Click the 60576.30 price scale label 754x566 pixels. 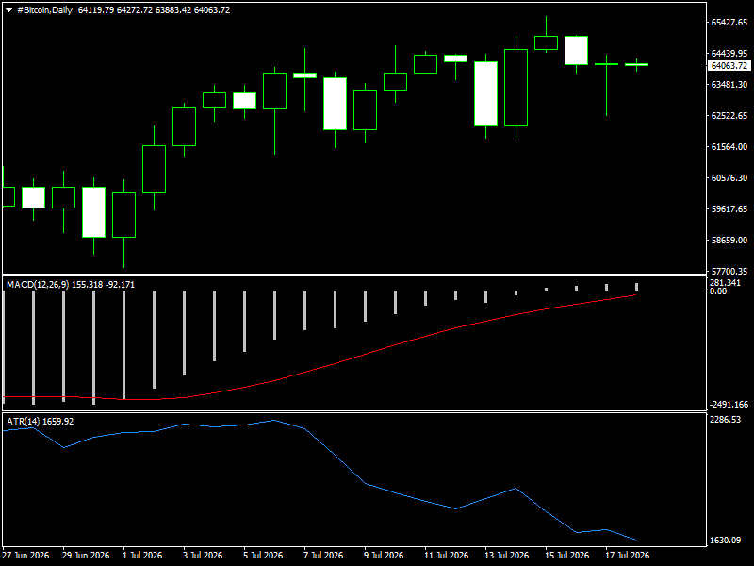(729, 177)
